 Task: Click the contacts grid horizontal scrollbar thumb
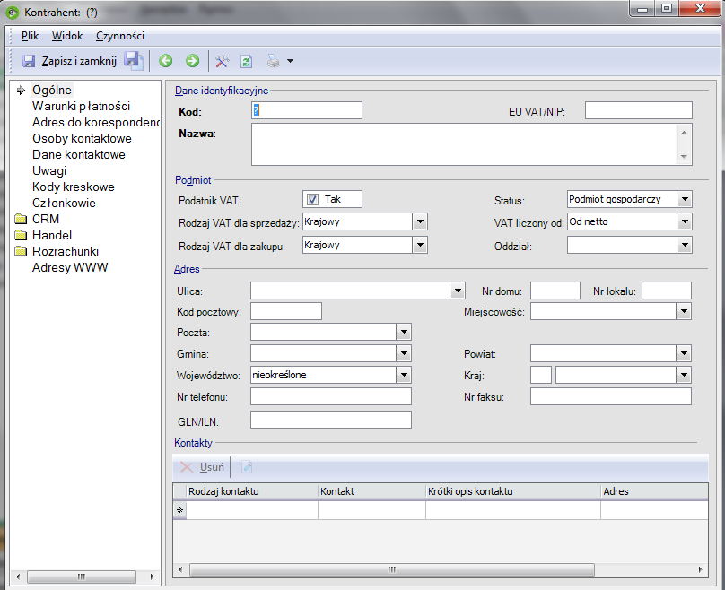[x=392, y=569]
